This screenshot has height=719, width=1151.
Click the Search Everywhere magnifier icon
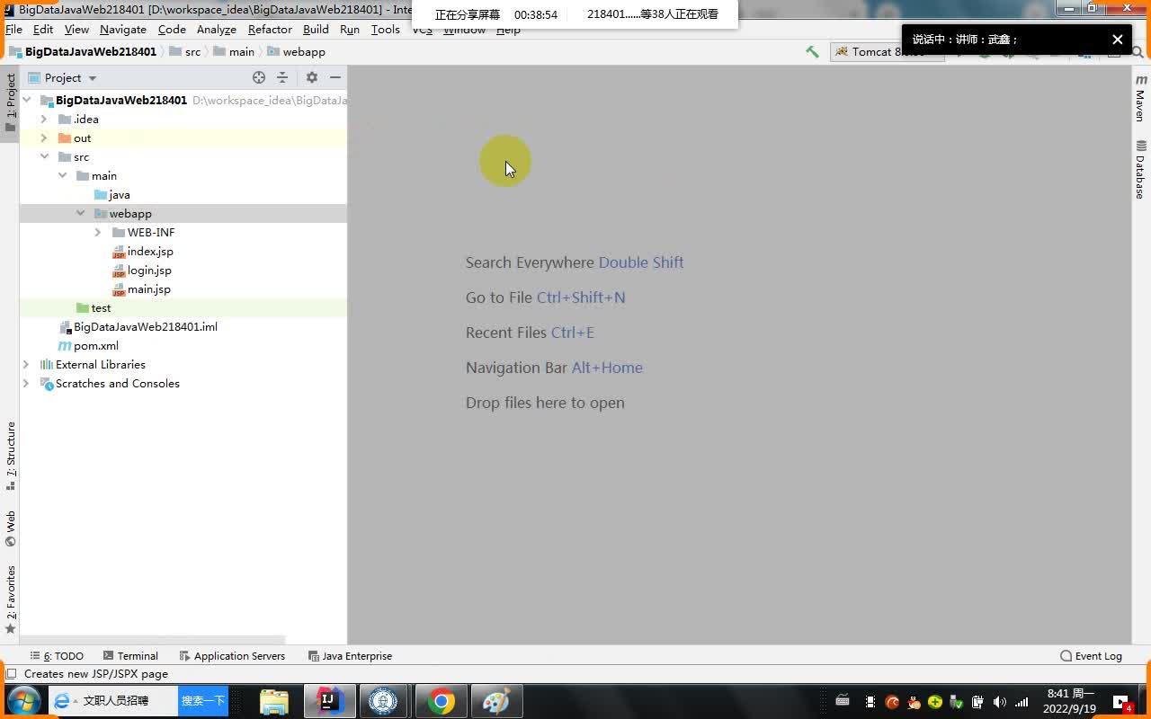pyautogui.click(x=1138, y=51)
